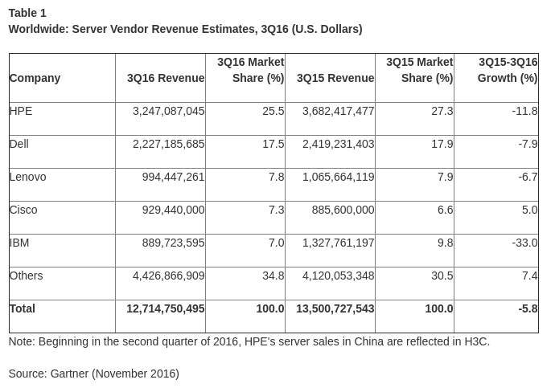Select Lenovo's 3Q15 revenue 1,065,664,119
Screen dimensions: 551x392
339,177
